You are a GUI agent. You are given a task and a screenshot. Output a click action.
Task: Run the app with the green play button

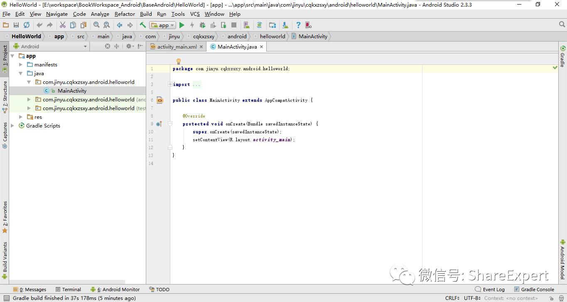182,25
